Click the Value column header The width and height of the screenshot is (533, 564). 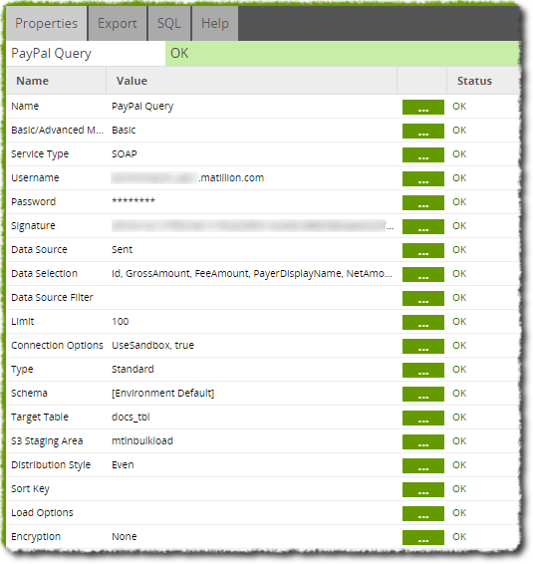[252, 81]
